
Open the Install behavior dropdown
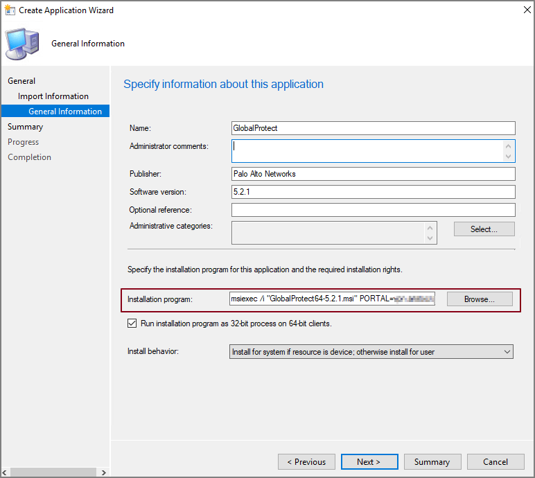pos(371,352)
